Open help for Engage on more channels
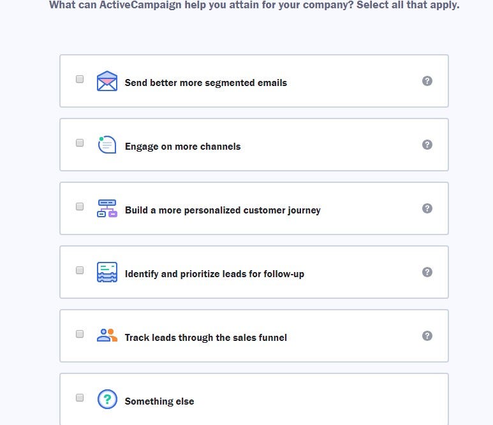Image resolution: width=493 pixels, height=425 pixels. 427,145
